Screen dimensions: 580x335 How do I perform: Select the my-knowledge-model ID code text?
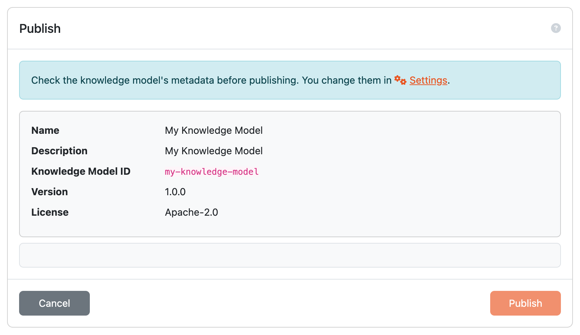(212, 172)
